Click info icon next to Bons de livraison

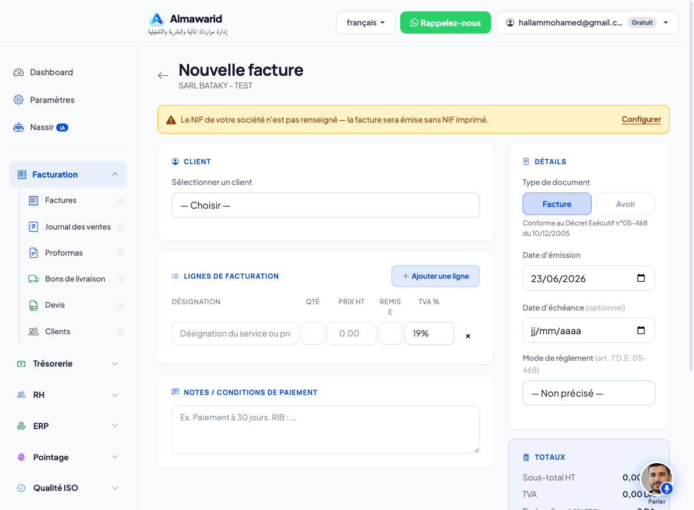[x=120, y=279]
